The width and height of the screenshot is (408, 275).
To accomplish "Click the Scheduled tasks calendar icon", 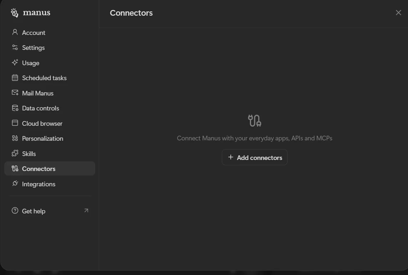I will 15,78.
